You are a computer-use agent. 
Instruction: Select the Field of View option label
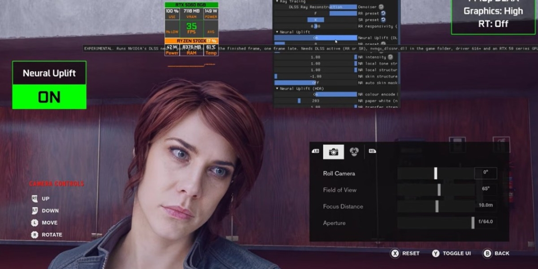[340, 190]
